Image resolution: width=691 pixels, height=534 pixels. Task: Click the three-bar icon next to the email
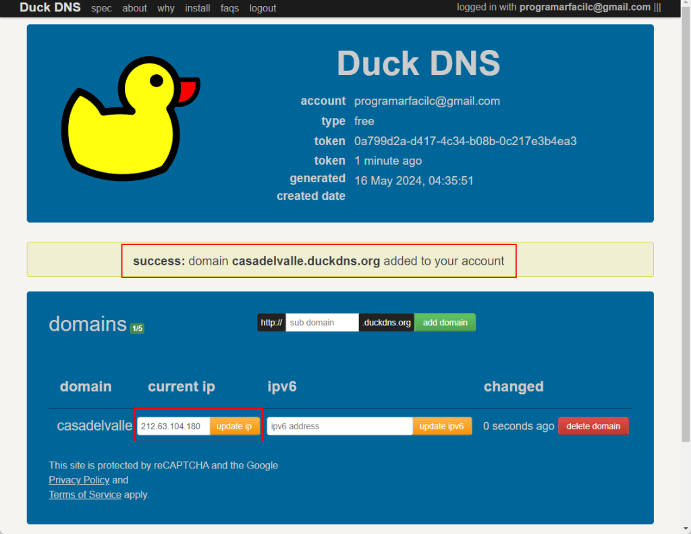click(657, 7)
